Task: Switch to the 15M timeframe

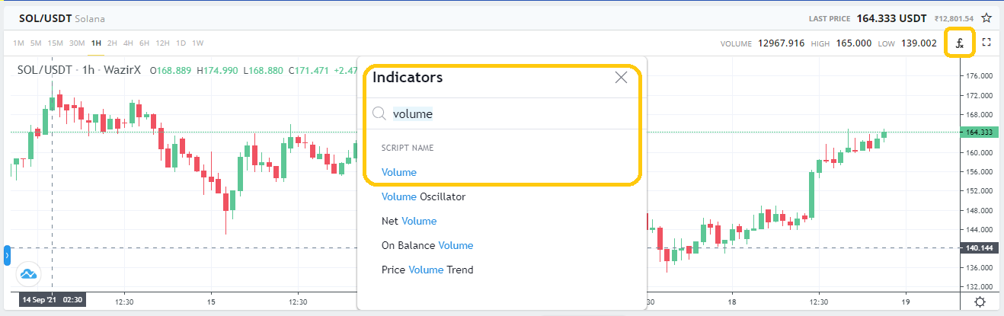Action: [55, 43]
